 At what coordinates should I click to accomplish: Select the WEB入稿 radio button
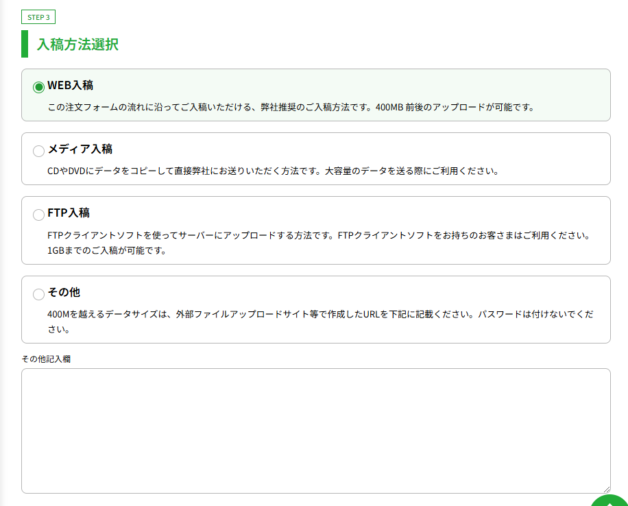click(x=39, y=87)
